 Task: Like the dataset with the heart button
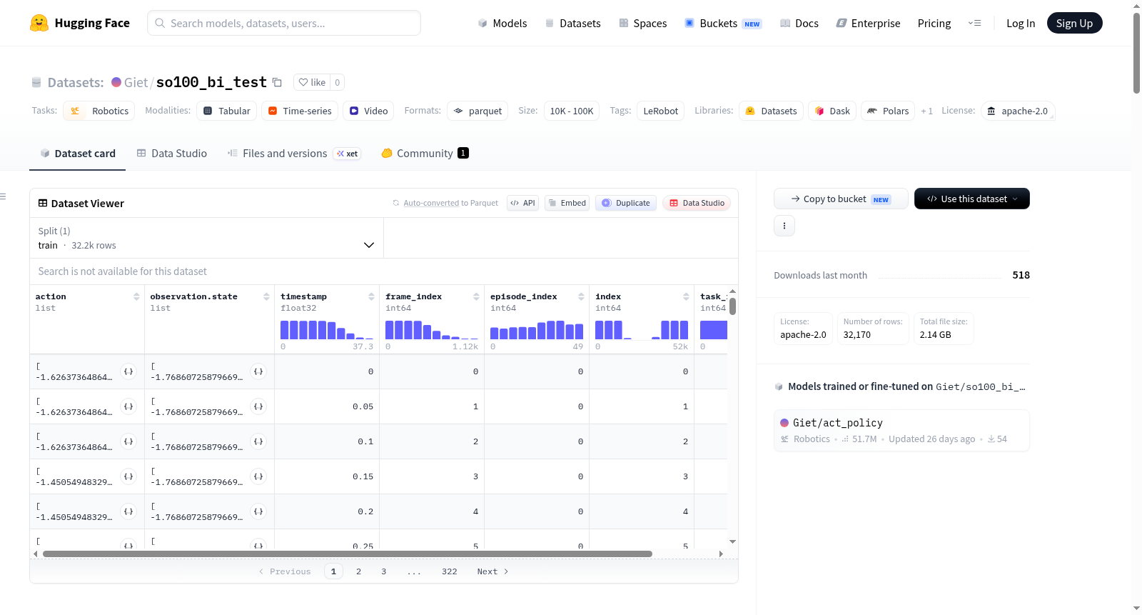pyautogui.click(x=312, y=82)
